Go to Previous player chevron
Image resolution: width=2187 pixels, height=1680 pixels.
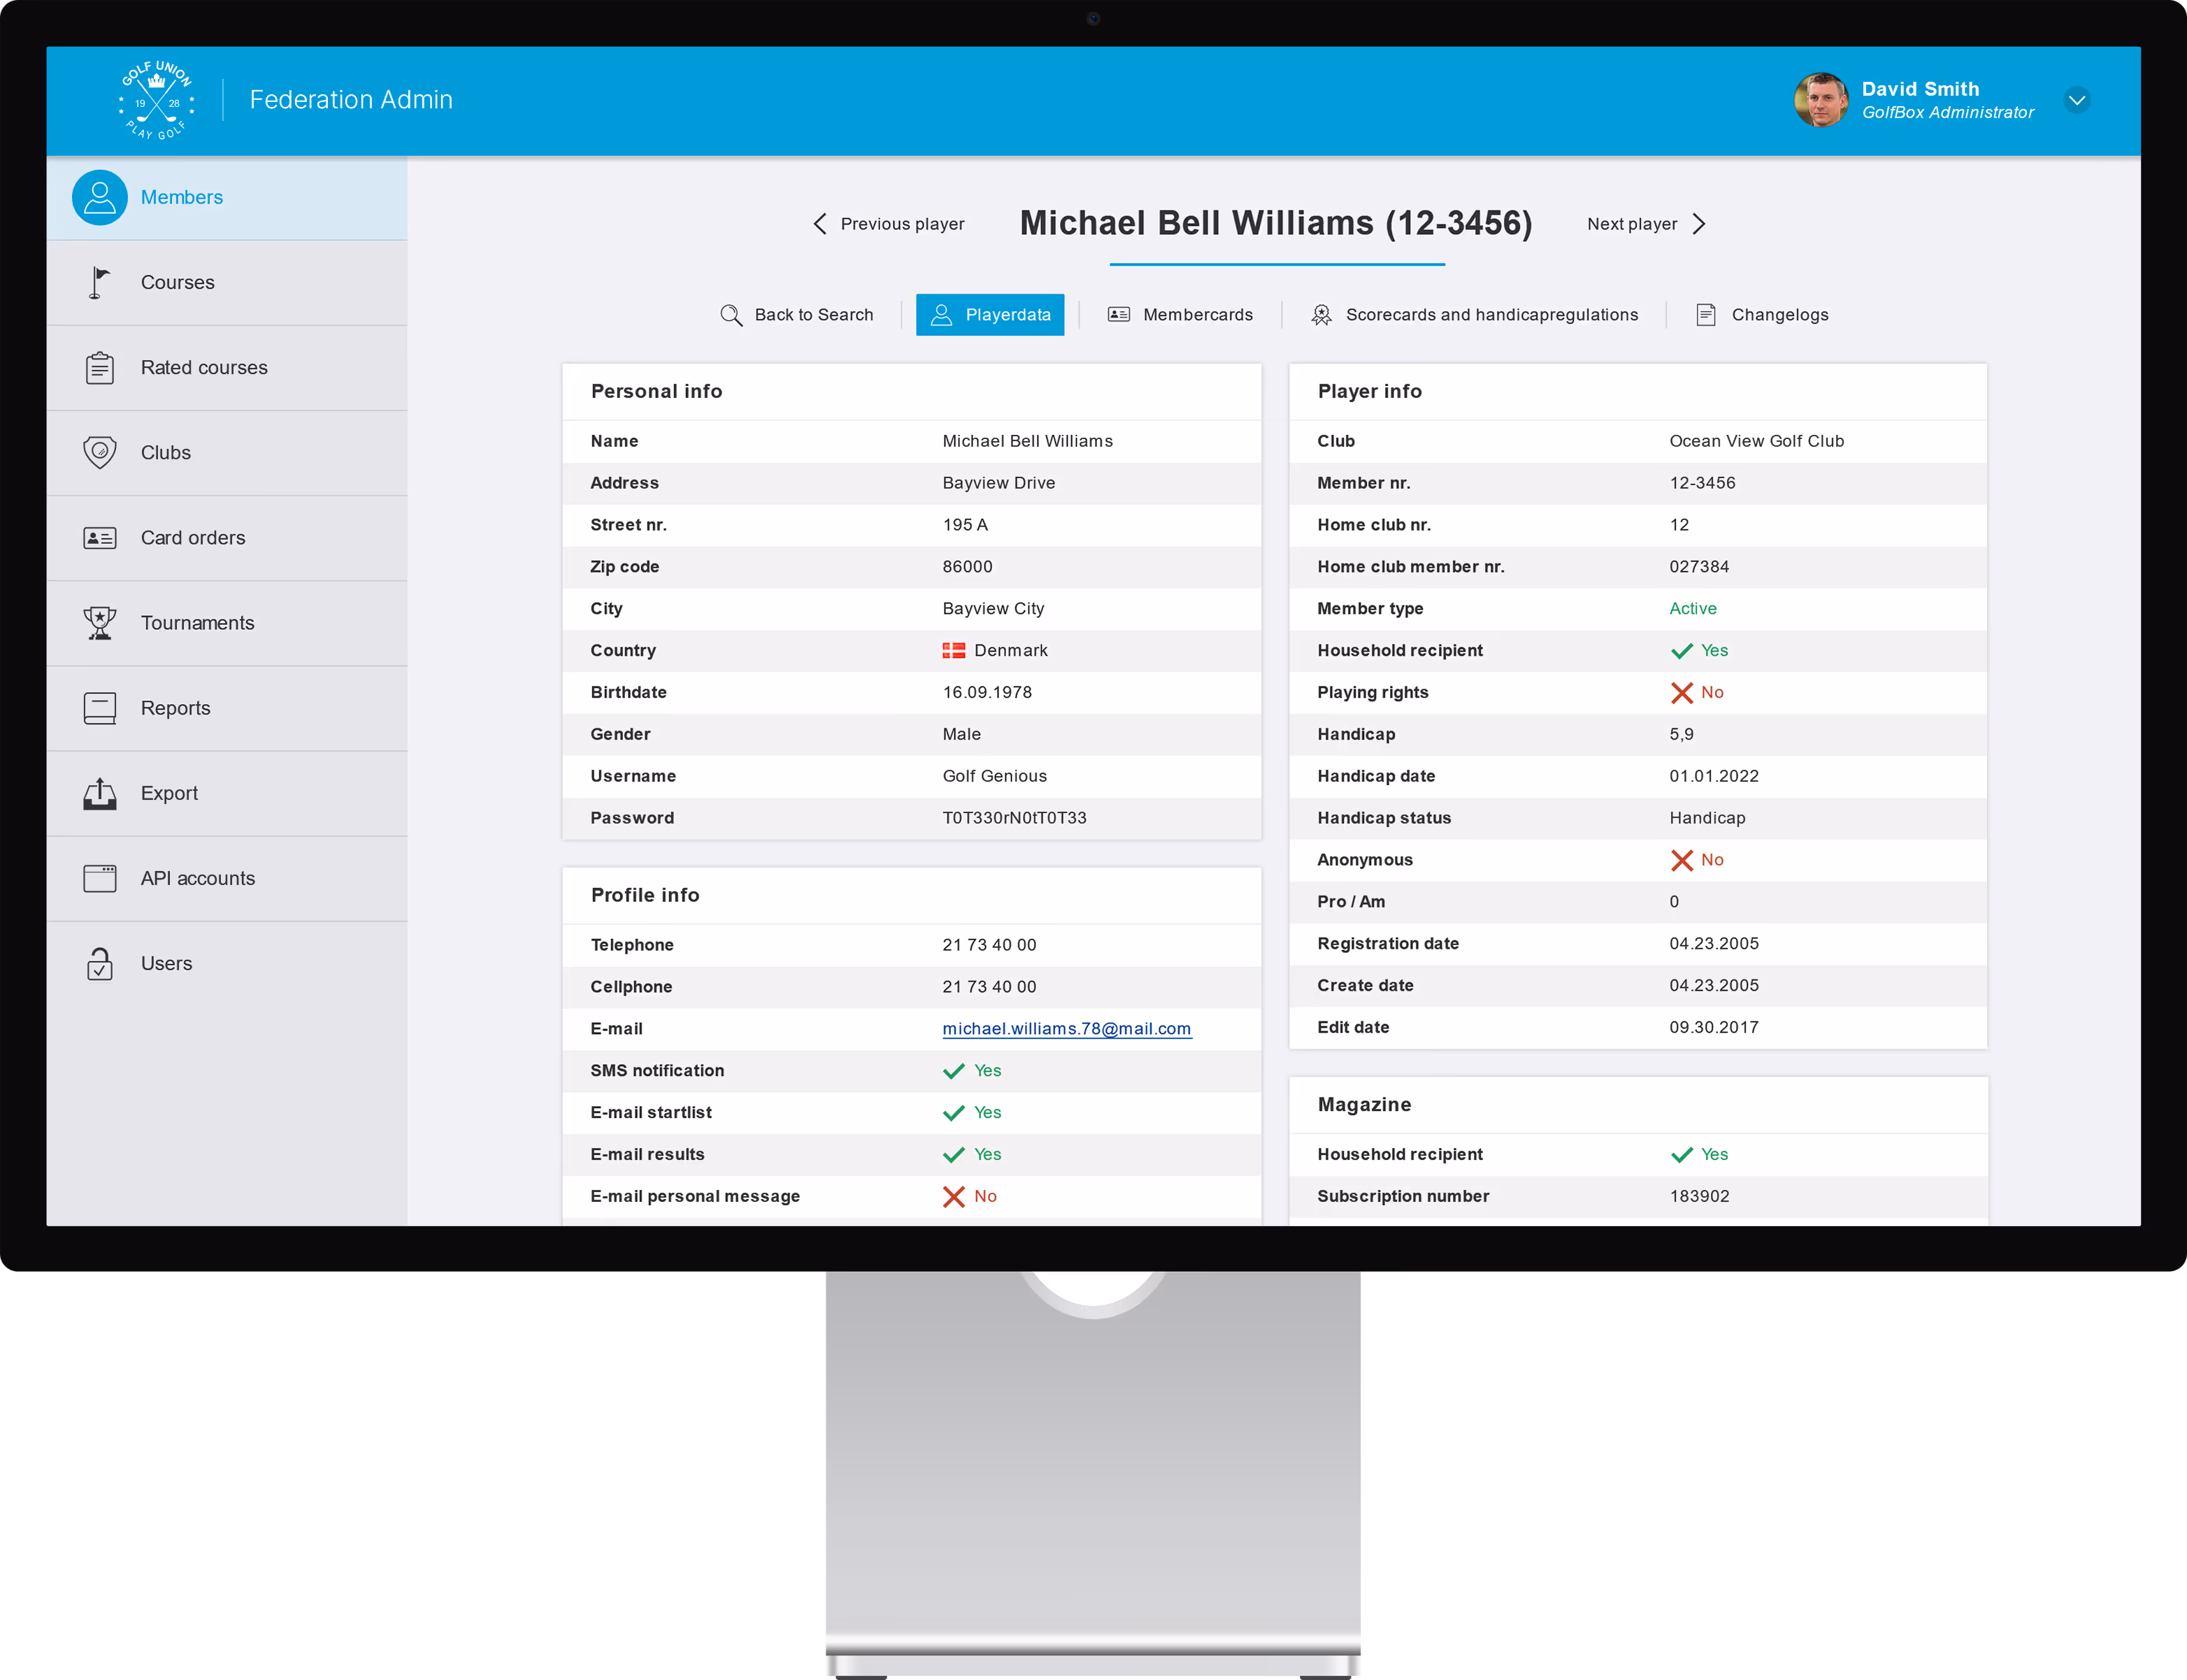tap(820, 224)
